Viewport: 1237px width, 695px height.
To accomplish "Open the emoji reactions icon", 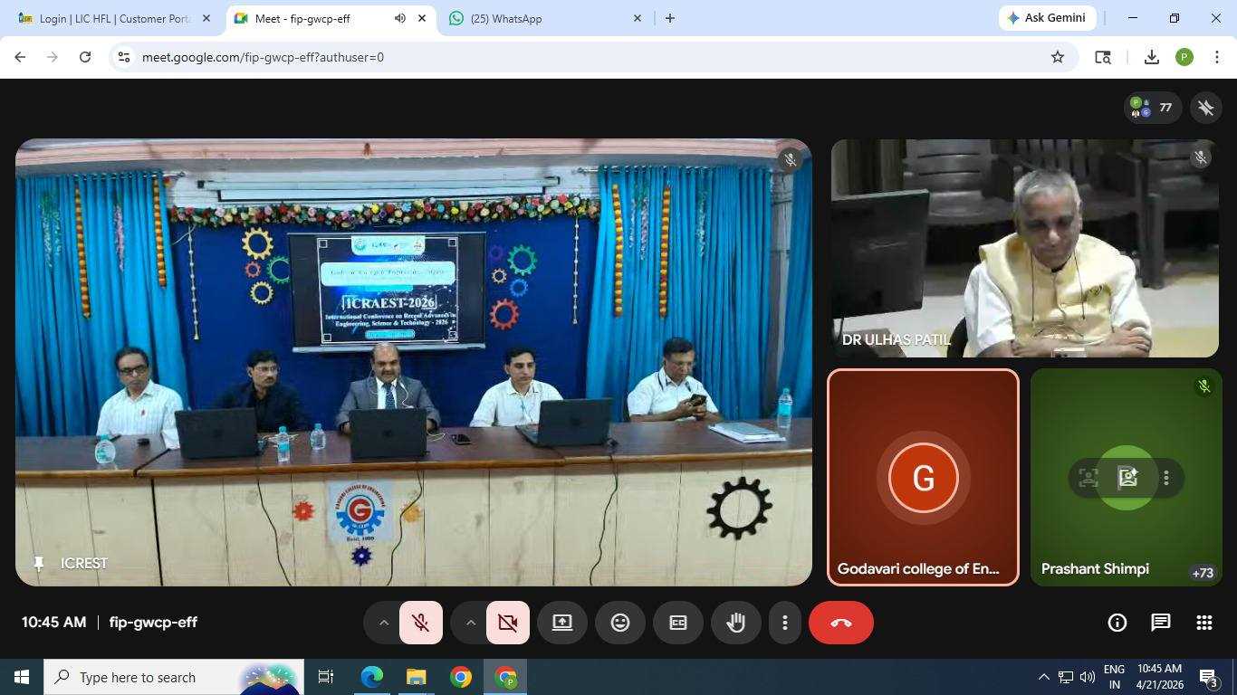I will (620, 623).
